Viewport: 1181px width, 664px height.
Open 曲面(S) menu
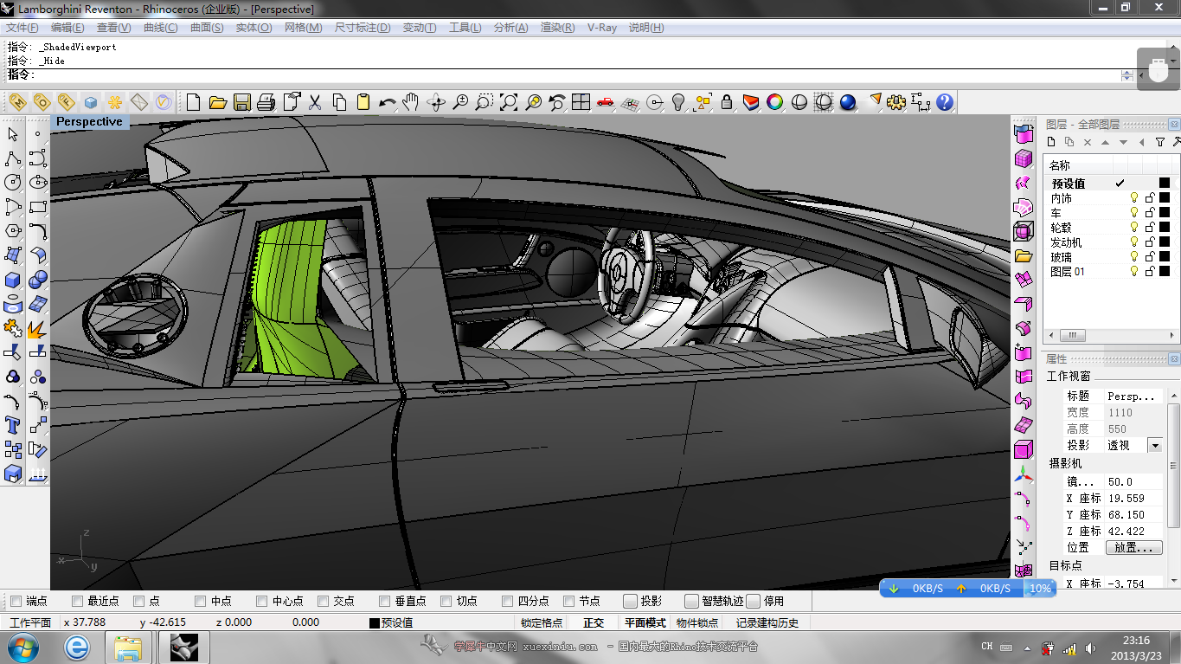(207, 28)
